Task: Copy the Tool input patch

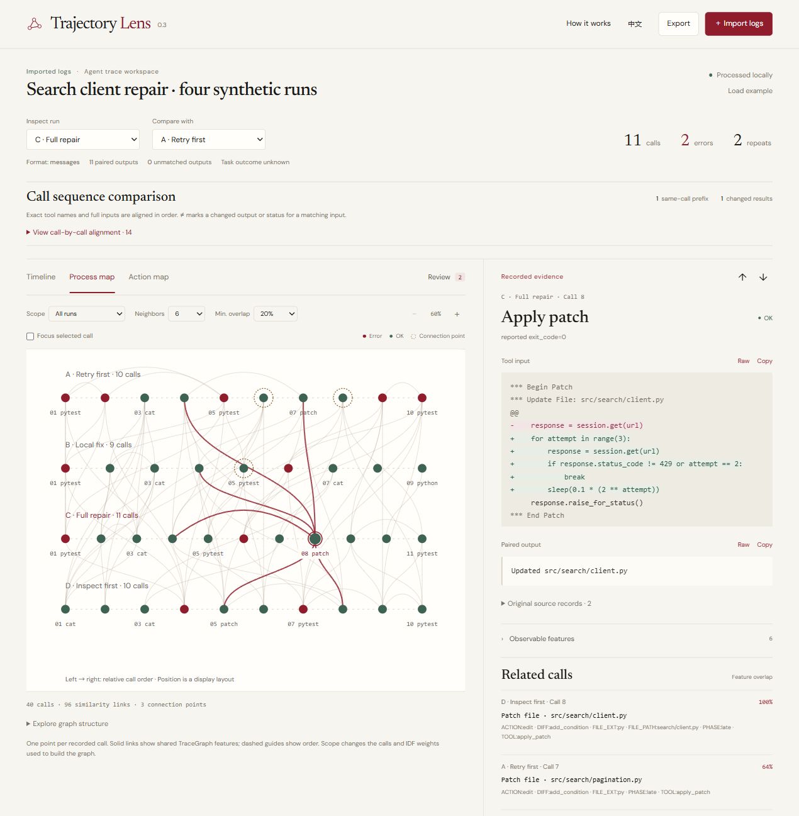Action: point(764,361)
